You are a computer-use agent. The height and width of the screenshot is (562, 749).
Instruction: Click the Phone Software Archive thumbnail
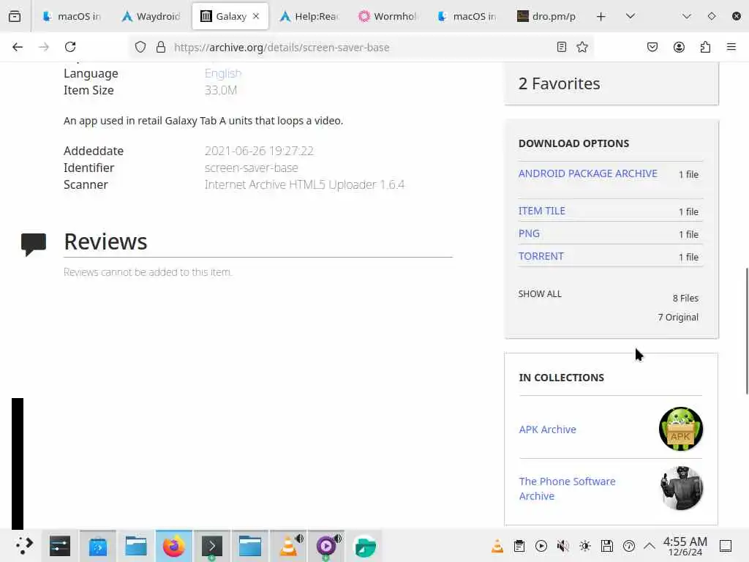681,488
